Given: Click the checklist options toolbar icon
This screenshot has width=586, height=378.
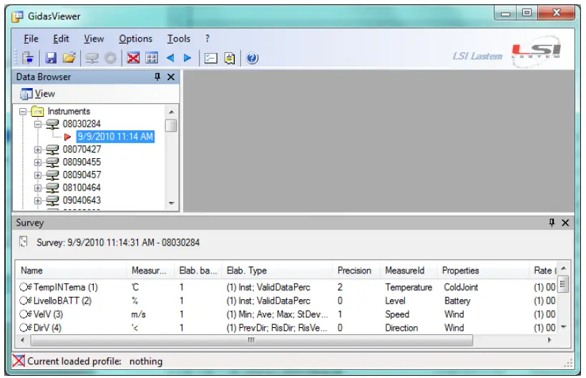Looking at the screenshot, I should click(x=211, y=58).
